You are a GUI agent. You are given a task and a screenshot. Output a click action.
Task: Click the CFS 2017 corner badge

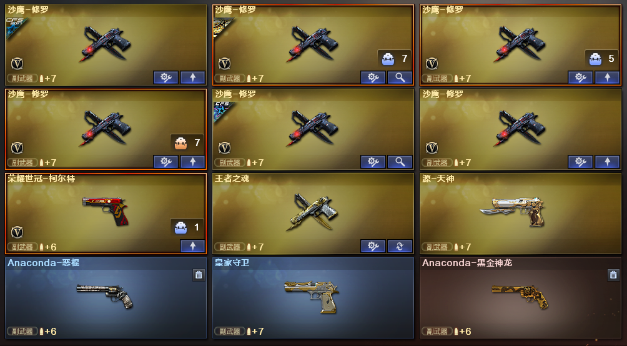coord(16,26)
